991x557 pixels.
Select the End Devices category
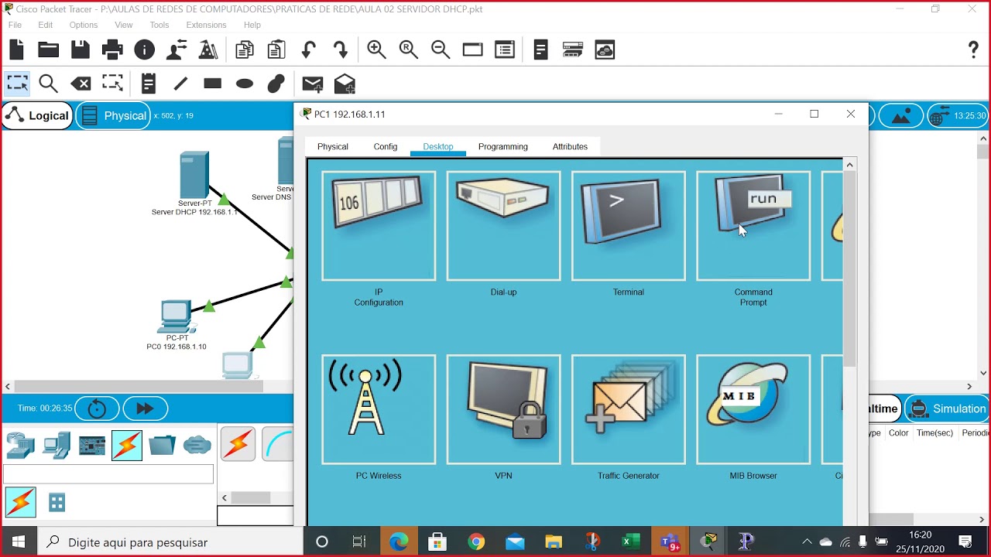click(56, 446)
